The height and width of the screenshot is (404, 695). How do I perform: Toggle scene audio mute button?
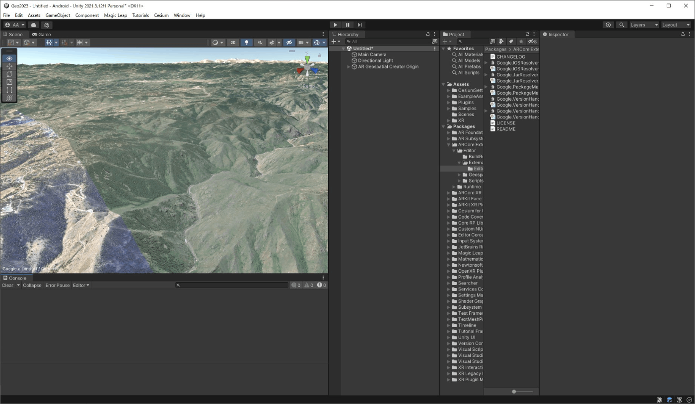[260, 43]
